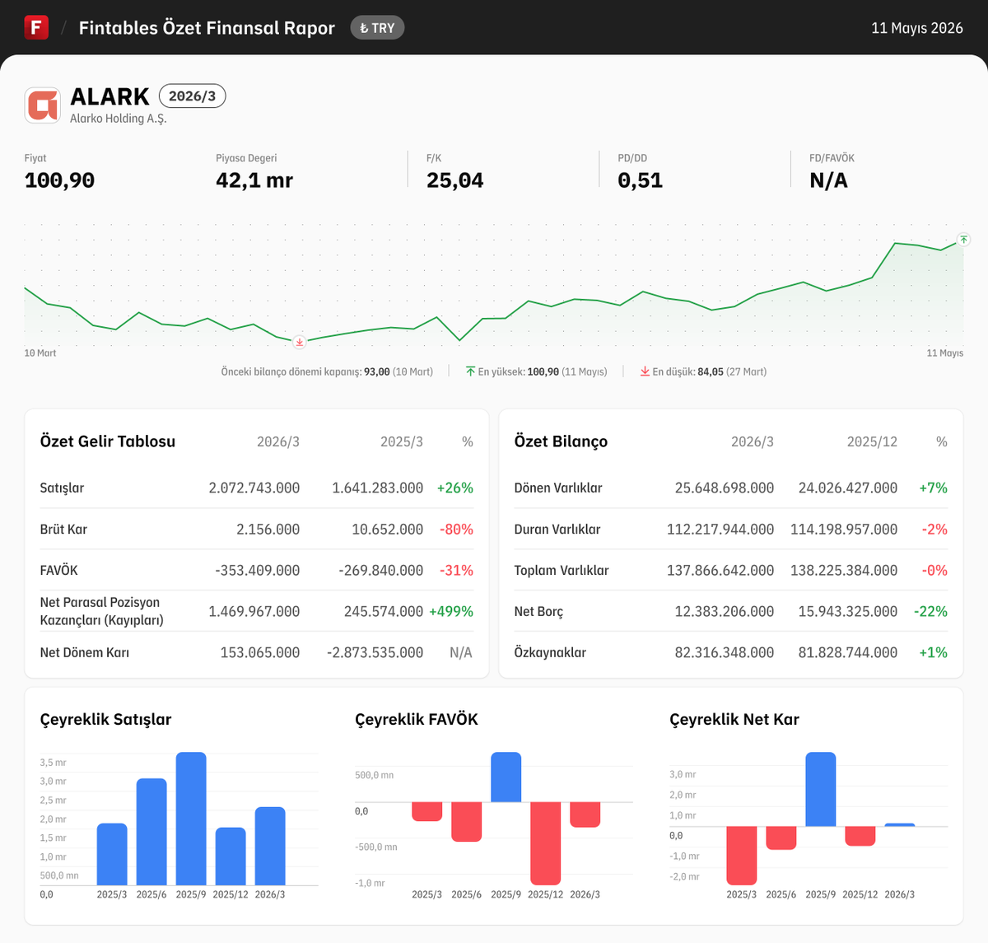The height and width of the screenshot is (943, 988).
Task: Click the Özet Bilanço heading
Action: pos(561,441)
